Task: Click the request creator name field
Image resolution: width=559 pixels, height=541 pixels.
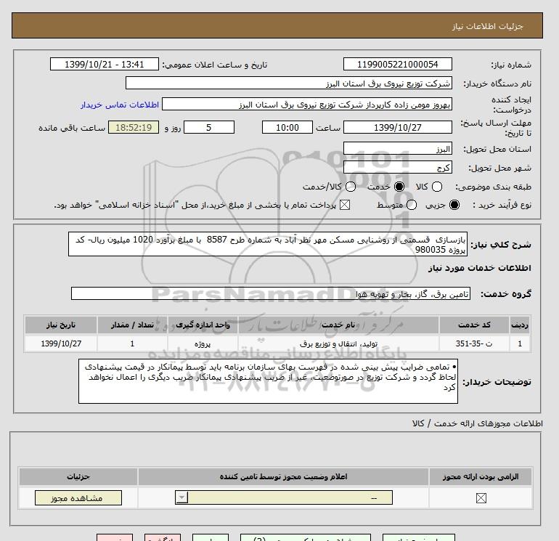Action: (x=307, y=105)
